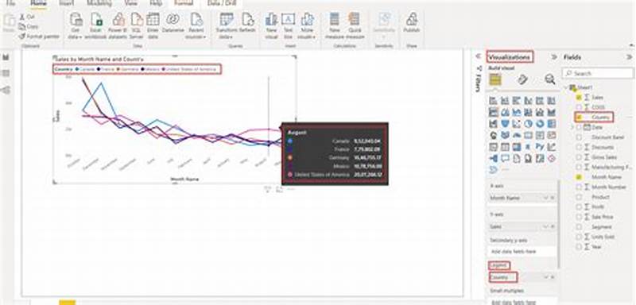This screenshot has width=636, height=305.
Task: Import from Excel workbook
Action: click(96, 25)
